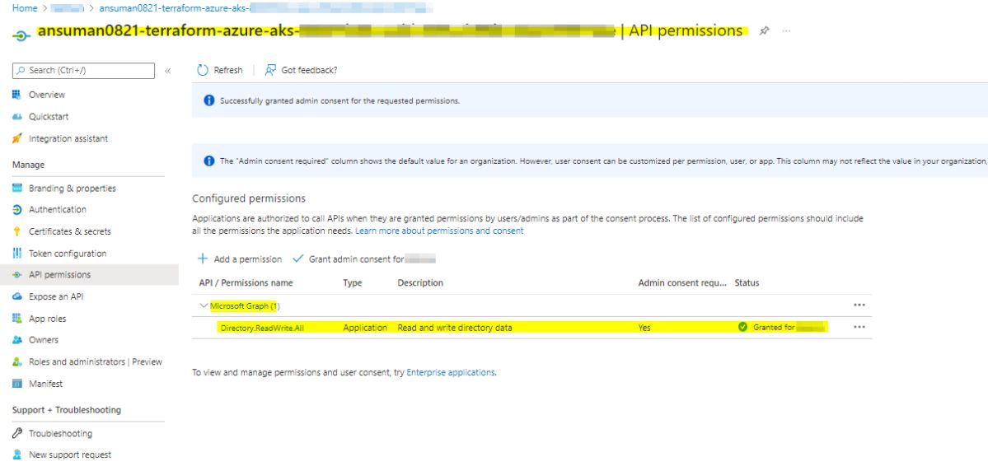Click the Certificates & secrets key icon
The height and width of the screenshot is (466, 988).
pyautogui.click(x=17, y=231)
